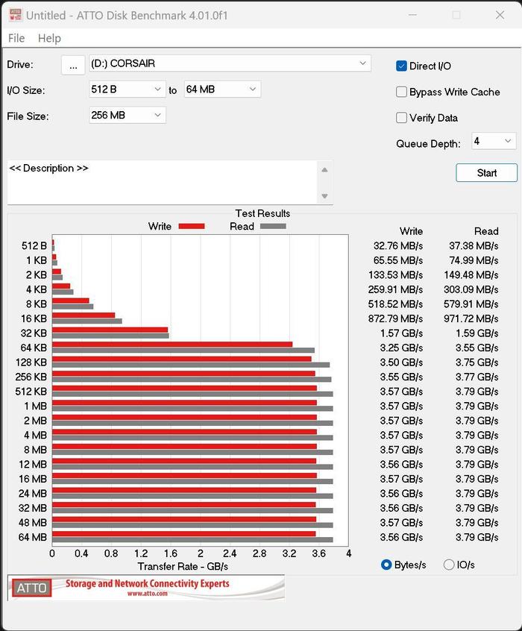The width and height of the screenshot is (522, 631).
Task: Click the ATTO app icon in title bar
Action: click(x=16, y=15)
